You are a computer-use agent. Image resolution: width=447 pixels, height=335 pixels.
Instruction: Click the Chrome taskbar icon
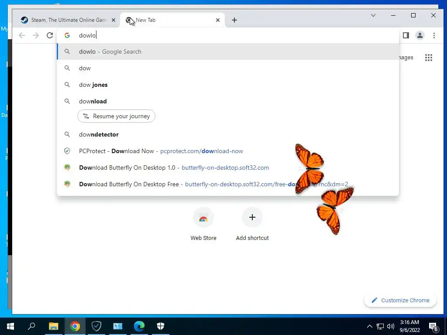[x=75, y=326]
